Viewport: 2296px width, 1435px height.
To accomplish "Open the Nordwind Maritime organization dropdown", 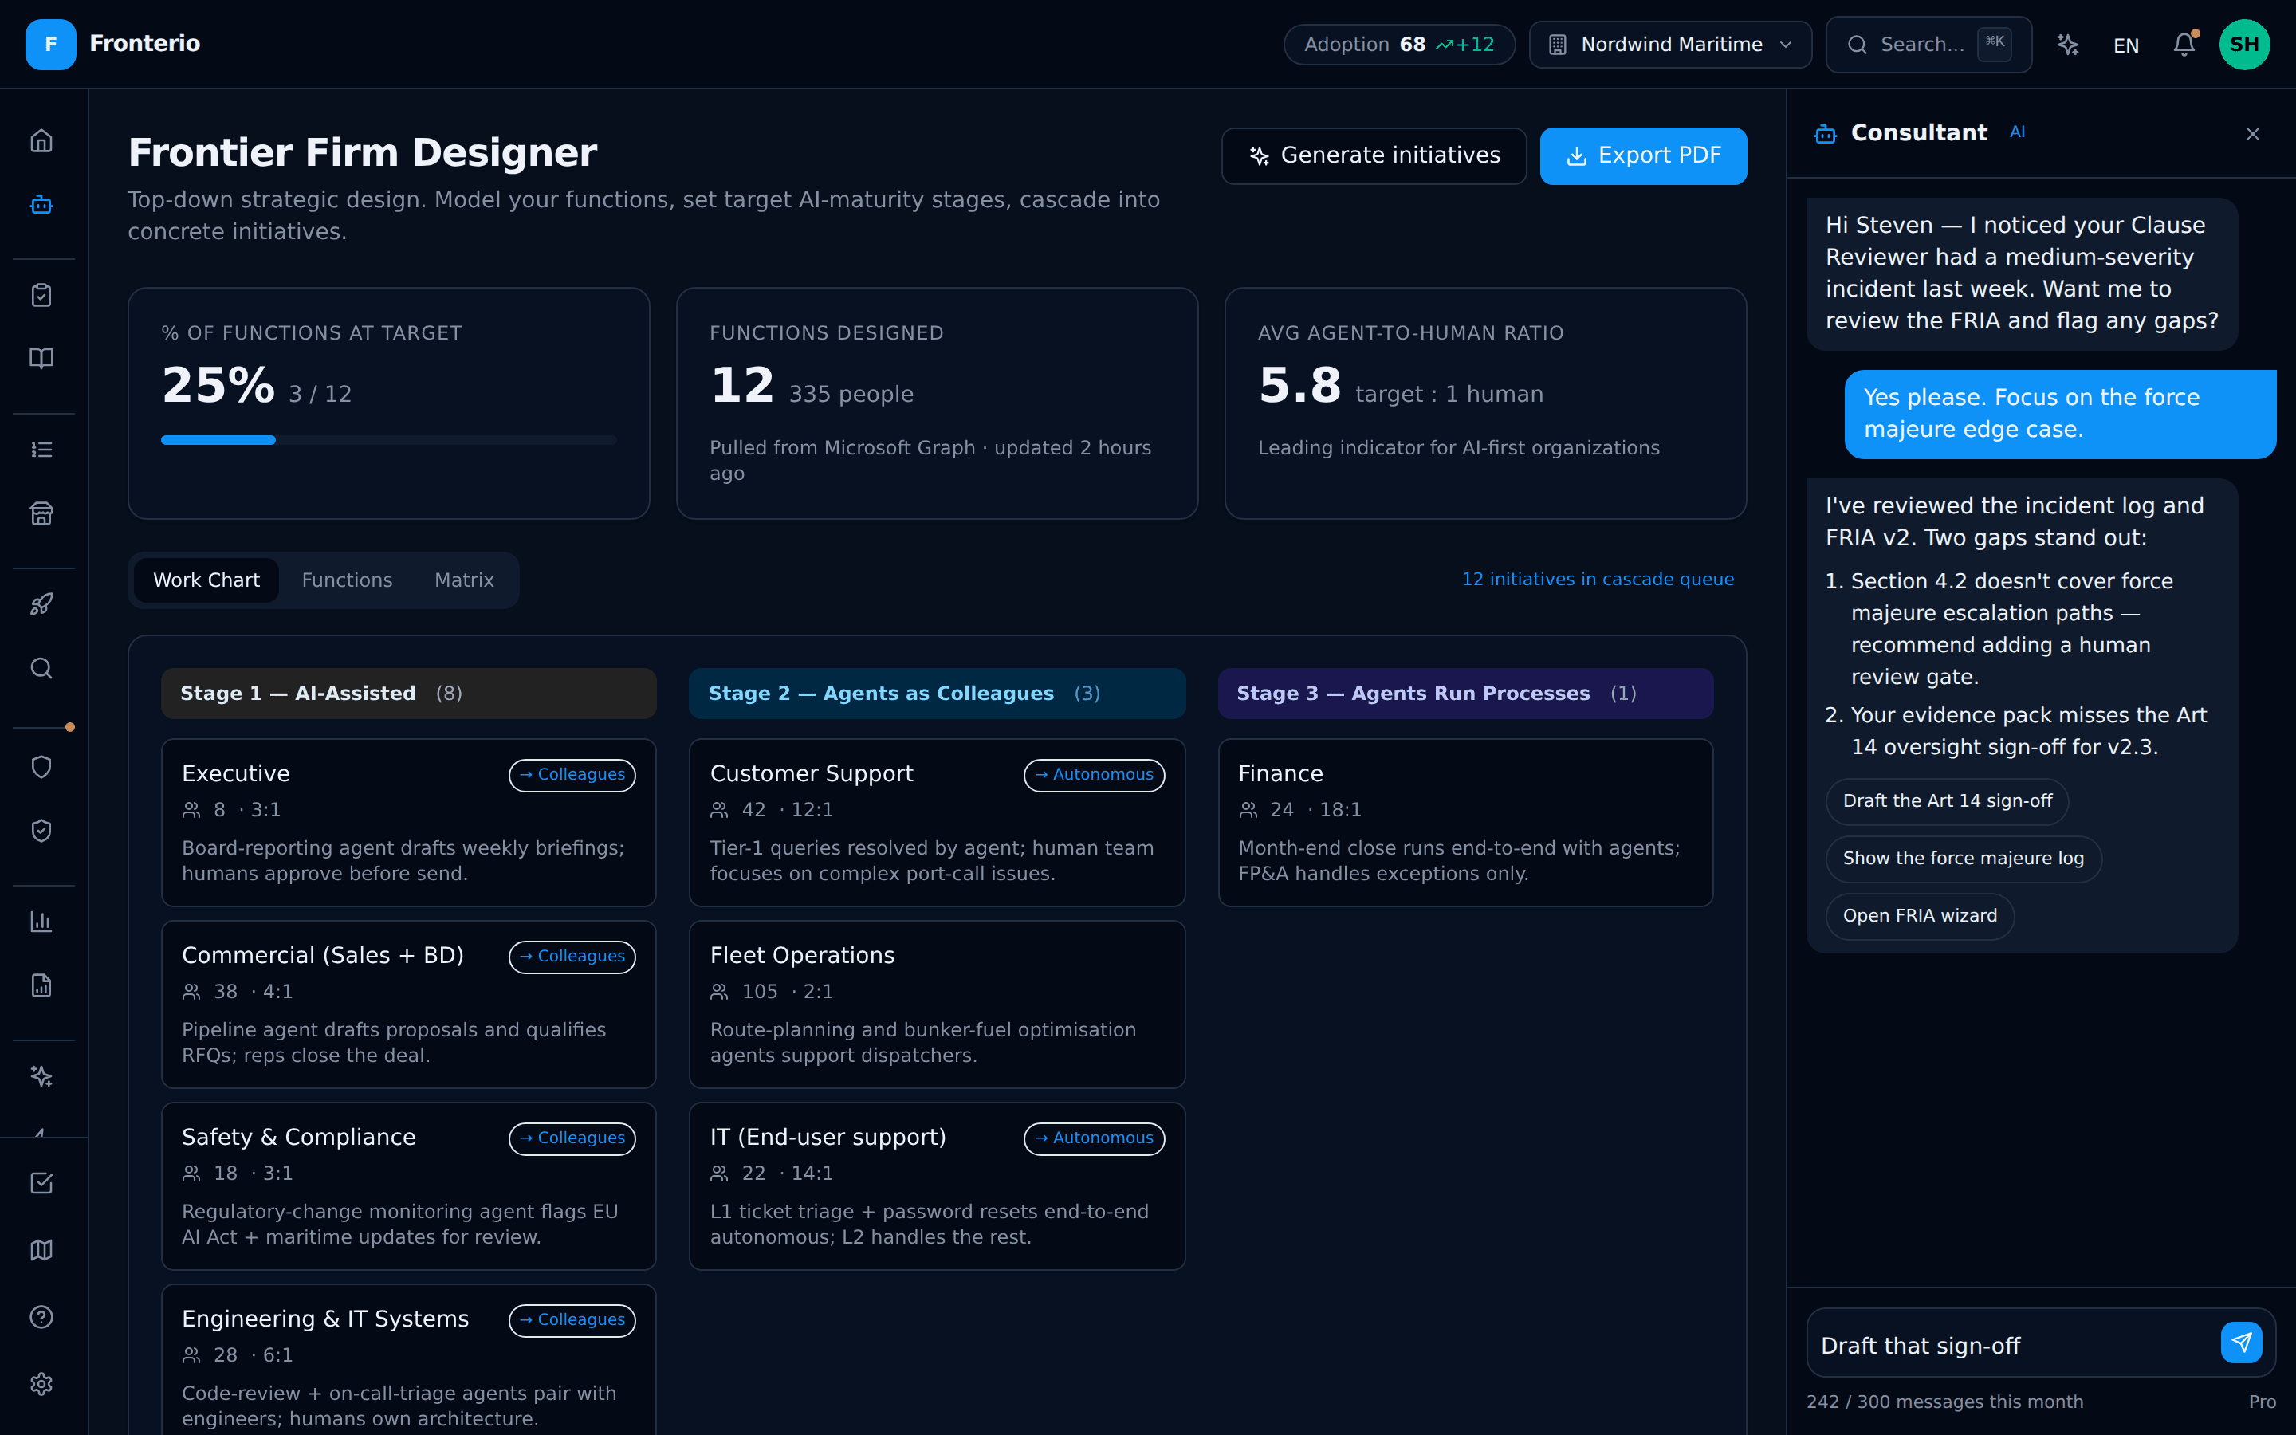I will pos(1670,45).
